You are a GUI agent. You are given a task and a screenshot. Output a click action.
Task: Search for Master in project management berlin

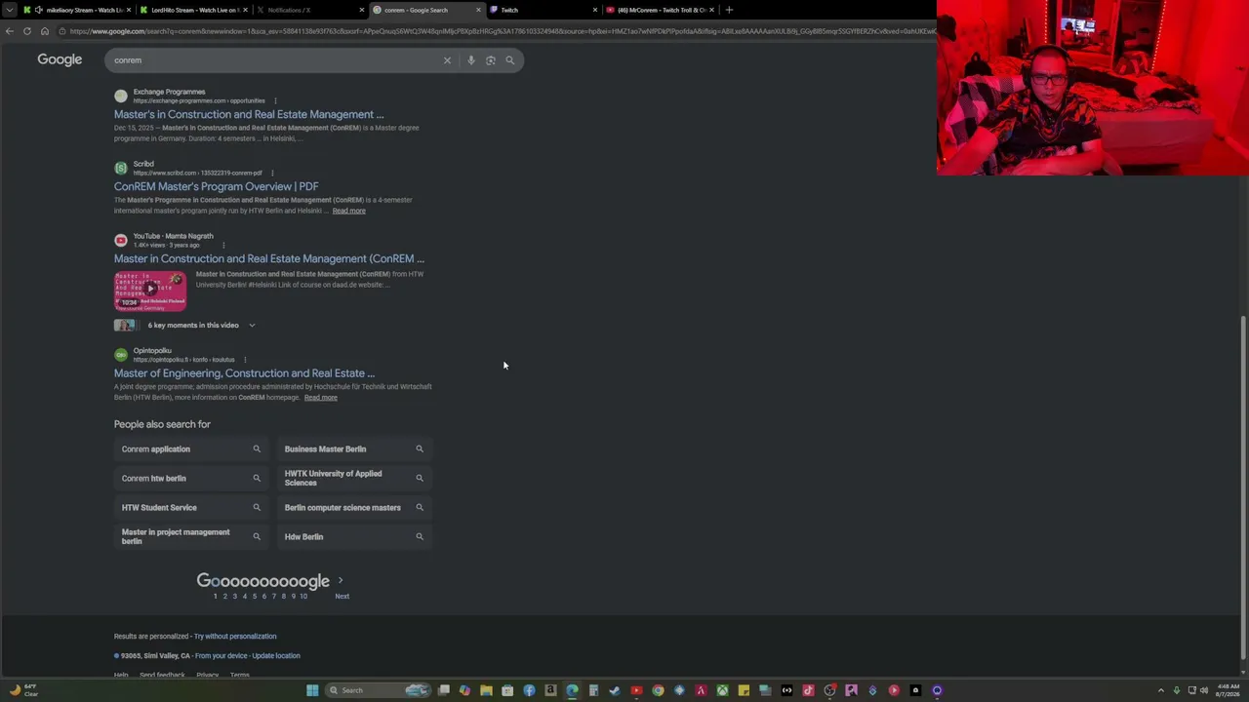(190, 537)
